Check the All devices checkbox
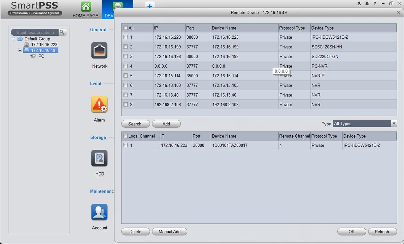The width and height of the screenshot is (404, 244). (126, 28)
